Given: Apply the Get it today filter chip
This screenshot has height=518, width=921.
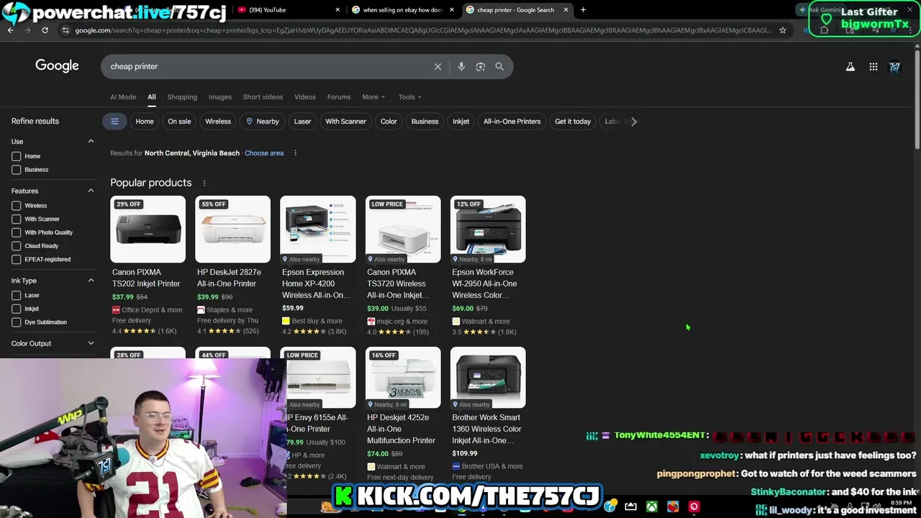Looking at the screenshot, I should click(x=573, y=122).
